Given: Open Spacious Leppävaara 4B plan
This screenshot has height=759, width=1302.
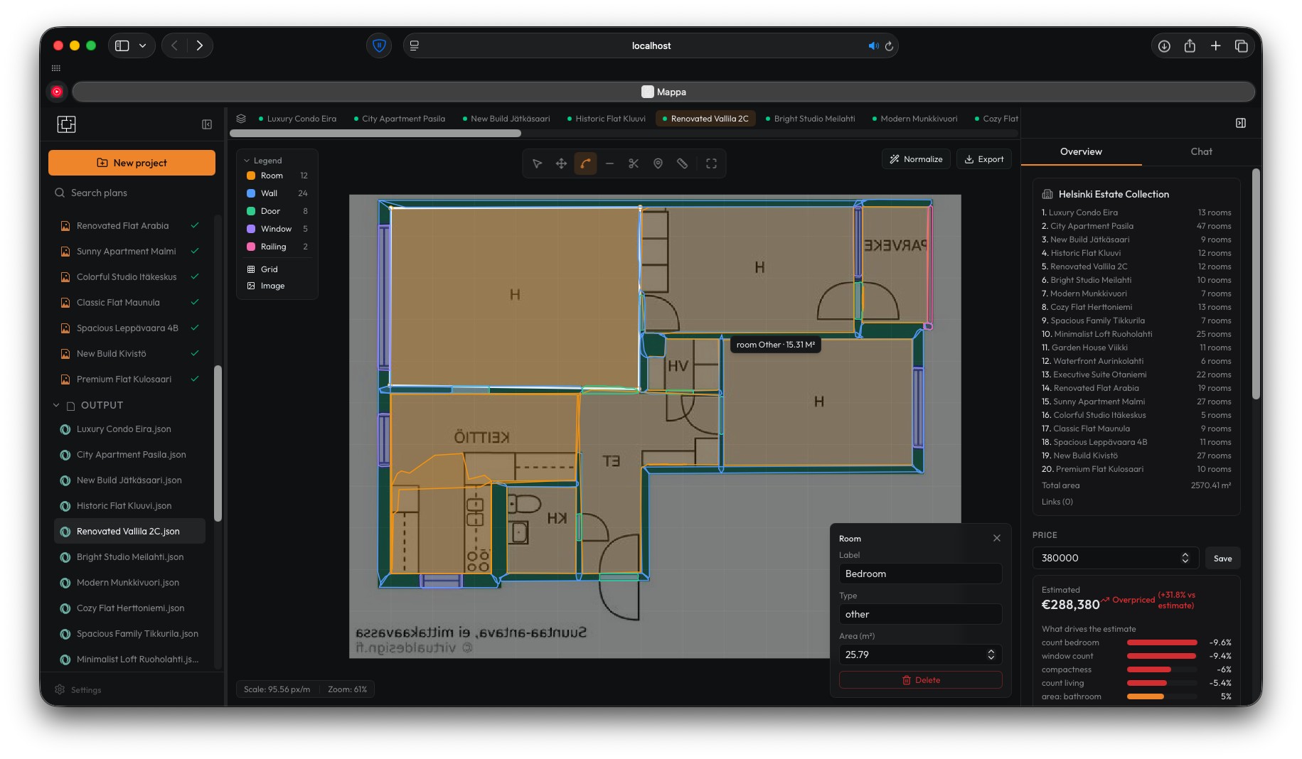Looking at the screenshot, I should pyautogui.click(x=129, y=328).
